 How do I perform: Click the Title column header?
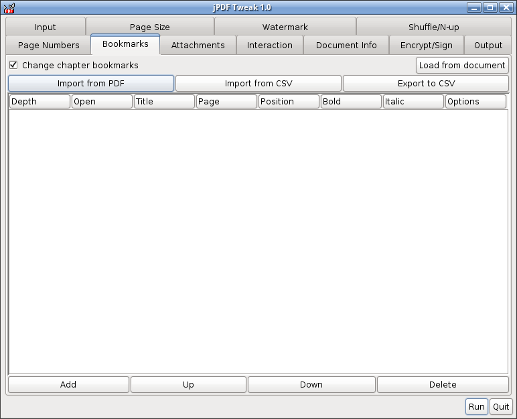coord(164,101)
